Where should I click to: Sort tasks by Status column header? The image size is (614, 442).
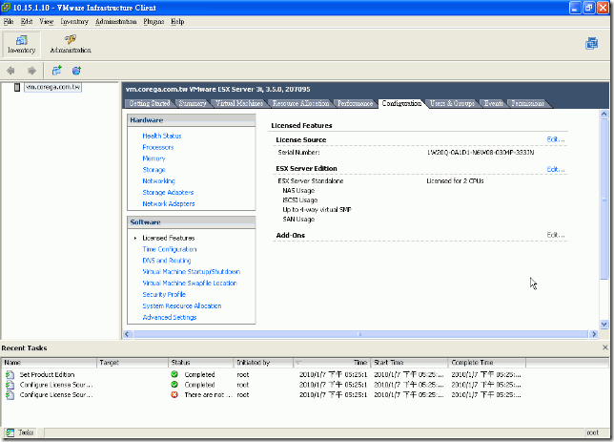click(201, 363)
